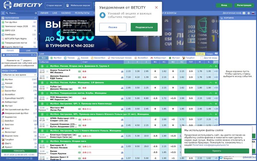
Task: Favorite the Россия Кубок Женщины league star
Action: [47, 83]
